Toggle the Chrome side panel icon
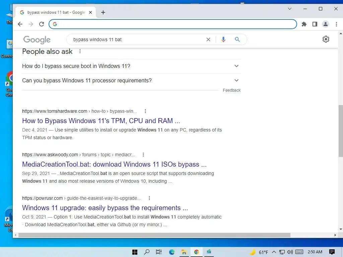 click(x=315, y=24)
